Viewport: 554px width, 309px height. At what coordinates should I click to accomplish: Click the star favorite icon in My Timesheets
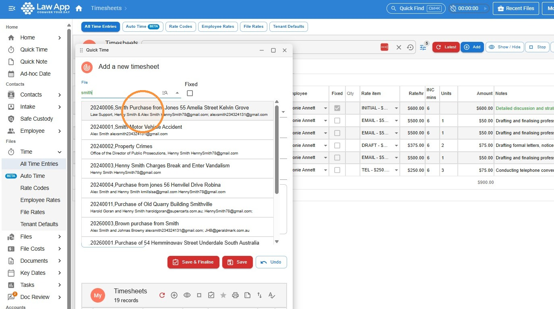(x=223, y=295)
